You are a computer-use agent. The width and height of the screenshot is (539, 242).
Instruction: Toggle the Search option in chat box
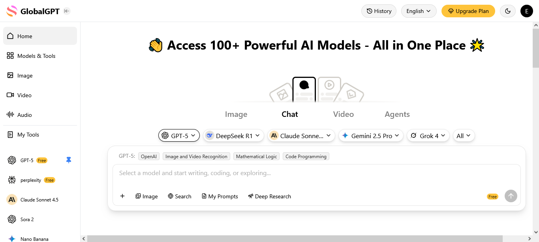click(180, 196)
